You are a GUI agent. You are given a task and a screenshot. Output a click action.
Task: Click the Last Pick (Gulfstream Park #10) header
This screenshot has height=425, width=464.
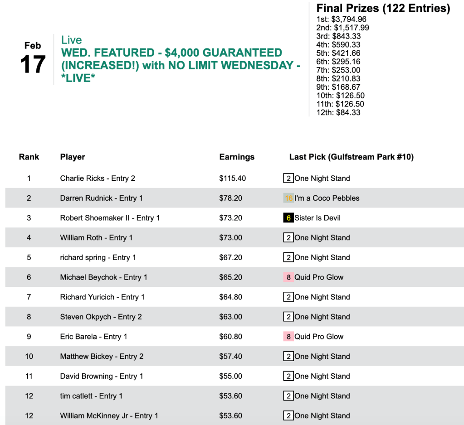351,157
